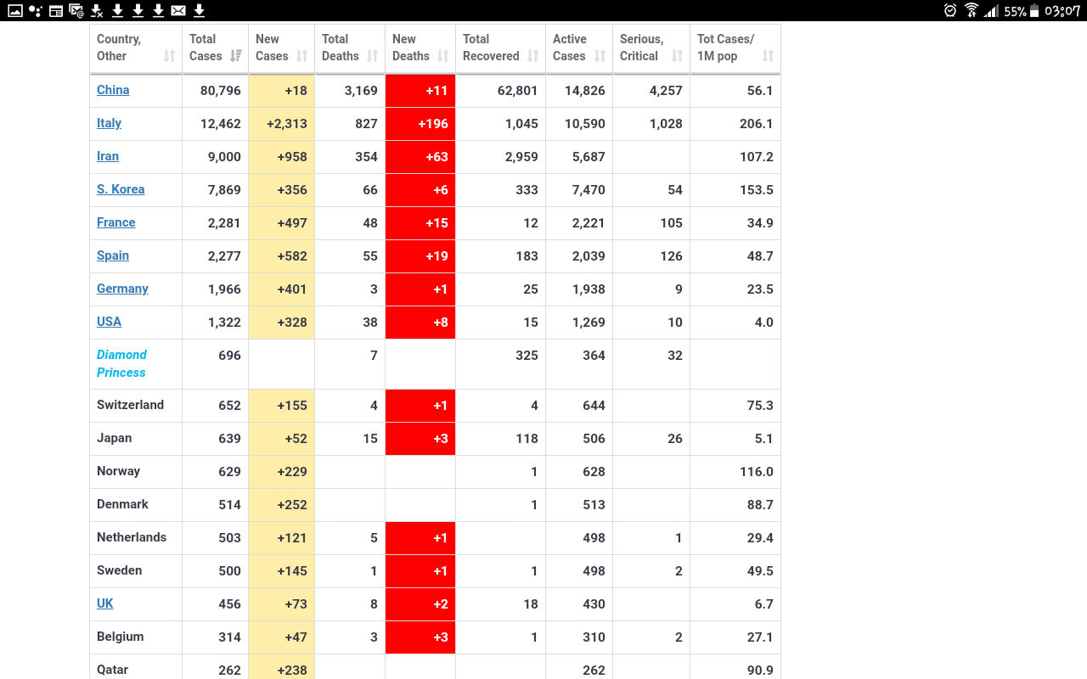Viewport: 1087px width, 679px height.
Task: Click Tot Cases/1M pop sort icon
Action: pyautogui.click(x=768, y=56)
